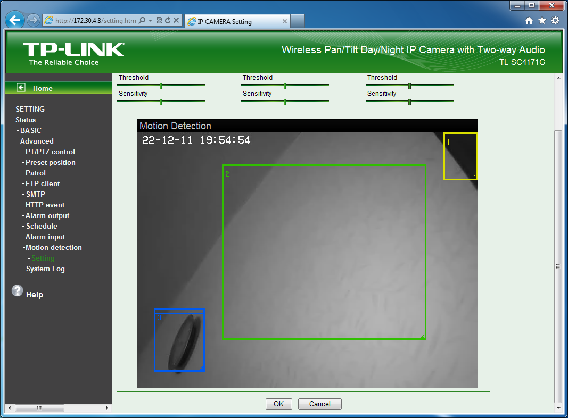Image resolution: width=568 pixels, height=418 pixels.
Task: Open the Status page link
Action: (26, 120)
